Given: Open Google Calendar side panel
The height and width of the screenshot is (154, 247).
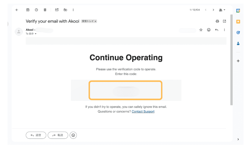Looking at the screenshot, I should pos(238,11).
